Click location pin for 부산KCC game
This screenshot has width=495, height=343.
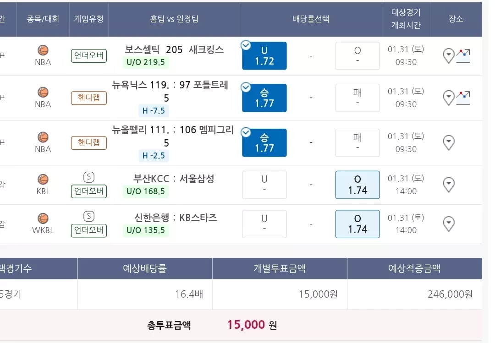pyautogui.click(x=449, y=185)
